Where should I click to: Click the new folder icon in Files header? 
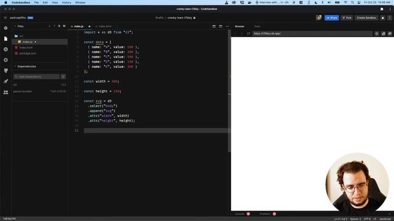coord(64,26)
